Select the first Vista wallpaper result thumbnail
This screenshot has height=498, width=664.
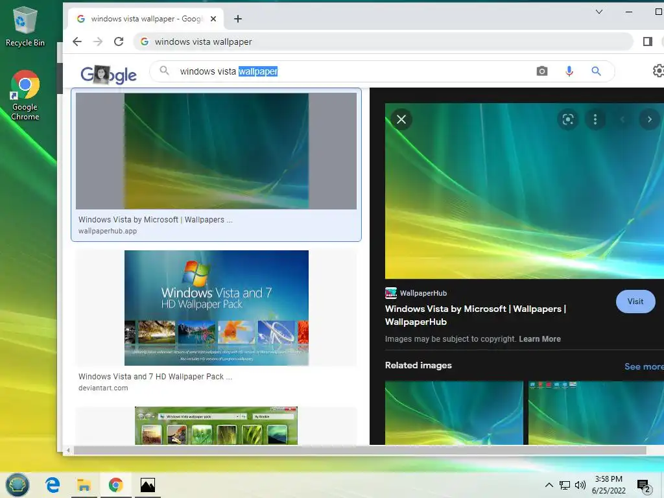[216, 150]
